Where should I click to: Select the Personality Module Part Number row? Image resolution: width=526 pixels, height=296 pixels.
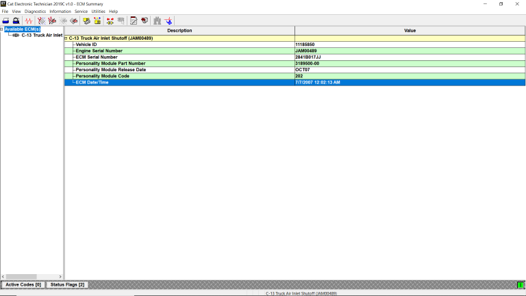point(295,64)
